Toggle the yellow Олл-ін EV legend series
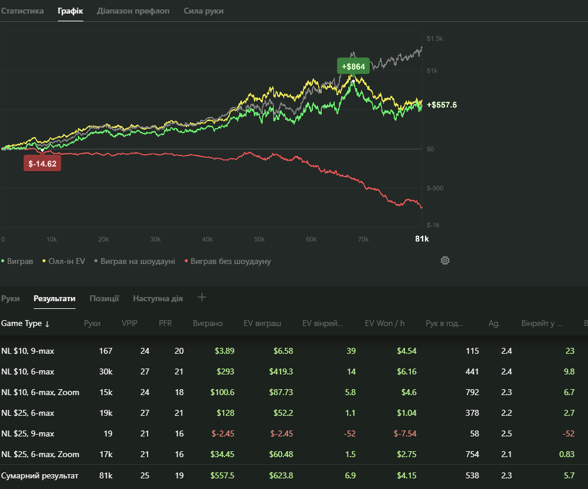 [x=64, y=261]
